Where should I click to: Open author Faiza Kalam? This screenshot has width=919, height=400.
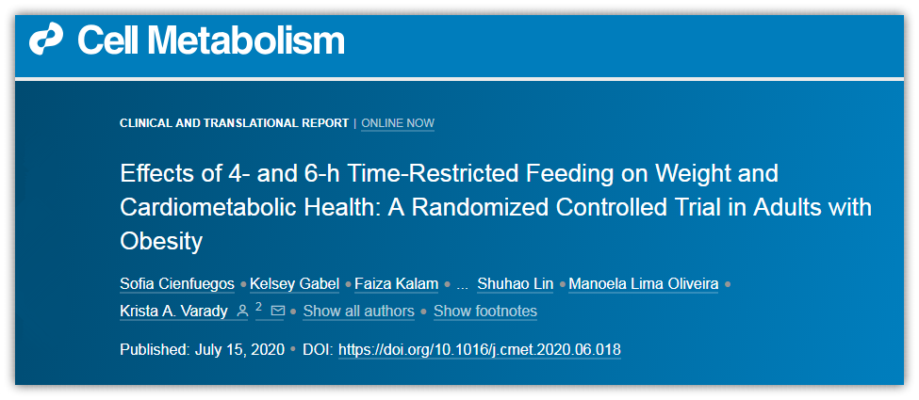pos(397,284)
